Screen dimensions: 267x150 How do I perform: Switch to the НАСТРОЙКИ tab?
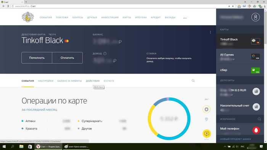(46, 81)
